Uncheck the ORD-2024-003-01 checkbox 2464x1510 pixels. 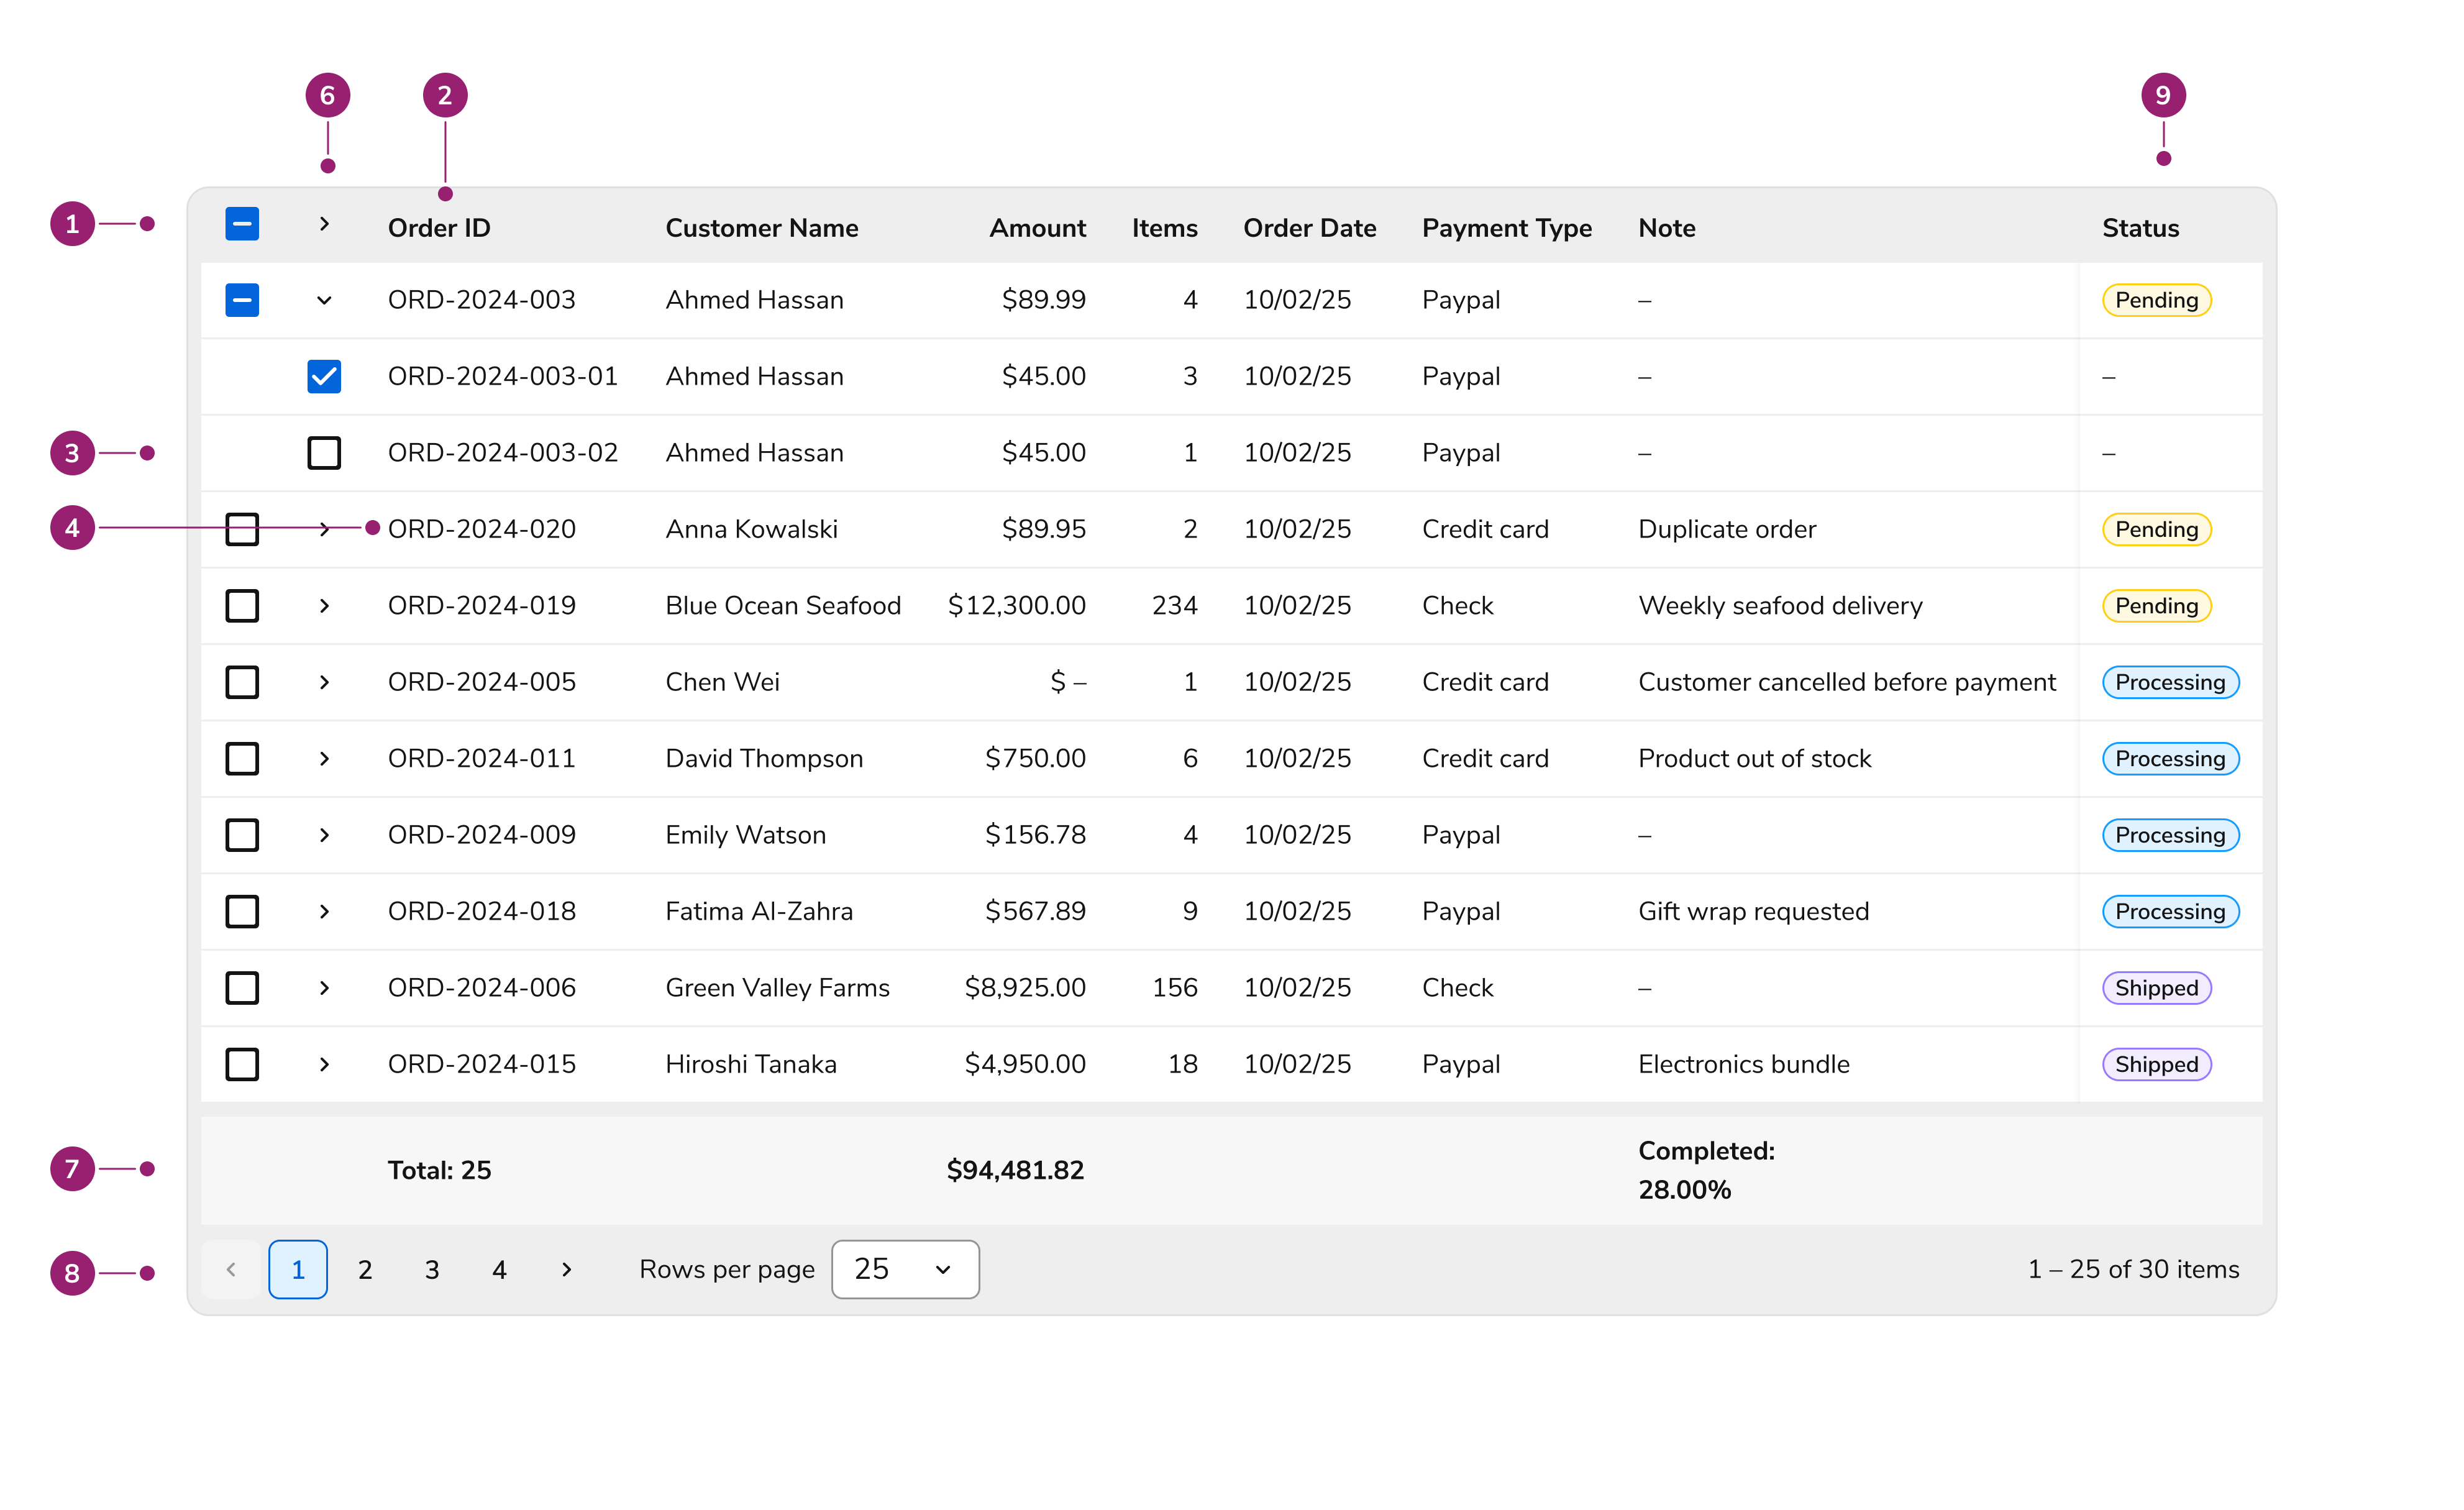[x=323, y=376]
